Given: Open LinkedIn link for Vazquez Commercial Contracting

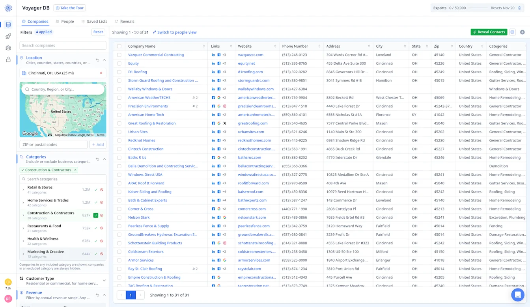Looking at the screenshot, I should coord(213,55).
